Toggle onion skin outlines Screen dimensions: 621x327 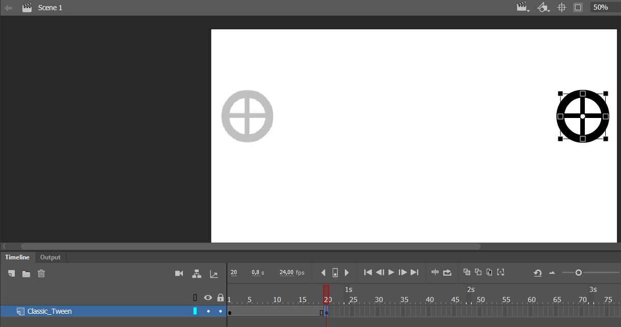478,272
